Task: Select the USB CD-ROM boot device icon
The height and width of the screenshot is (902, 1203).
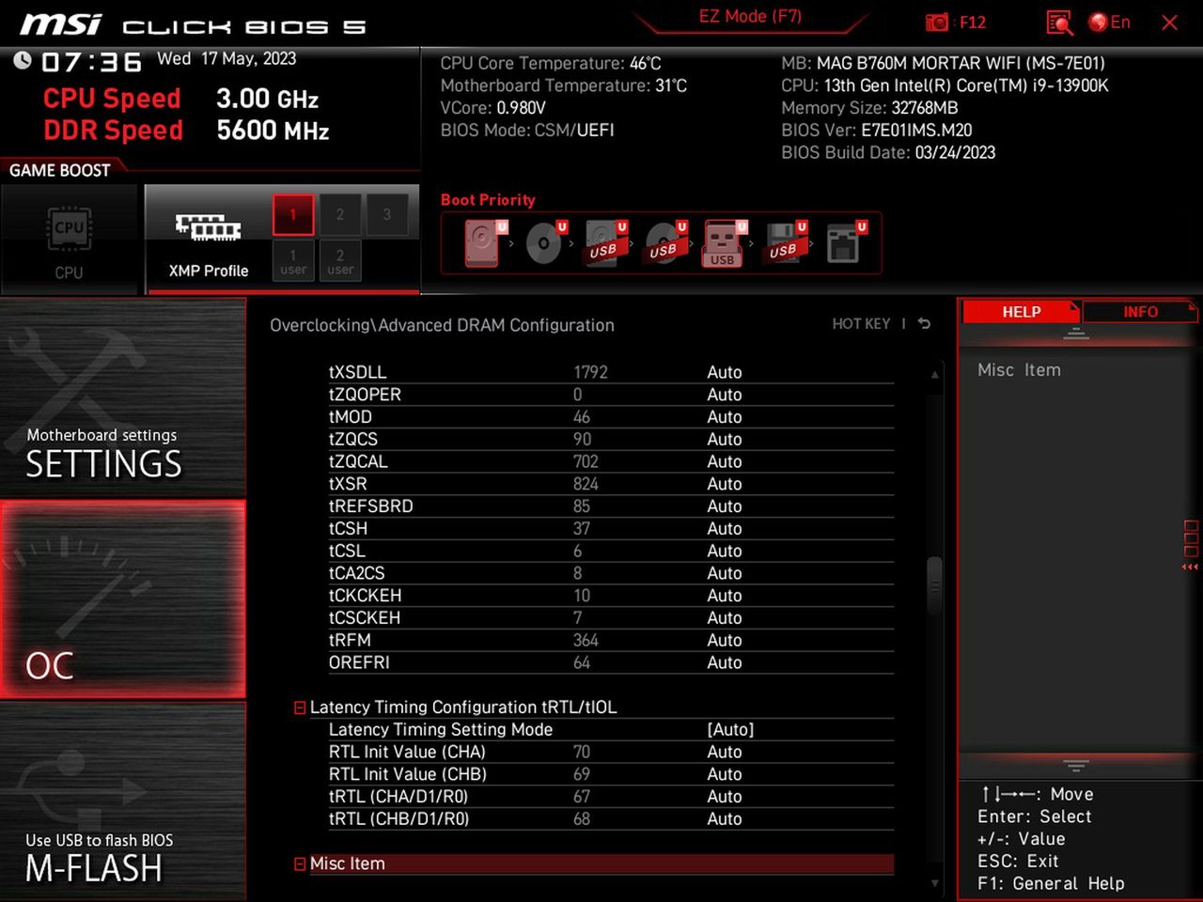Action: coord(665,243)
